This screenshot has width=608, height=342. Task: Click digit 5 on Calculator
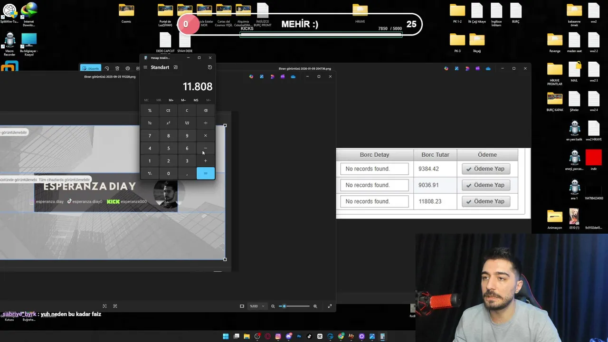(x=168, y=148)
